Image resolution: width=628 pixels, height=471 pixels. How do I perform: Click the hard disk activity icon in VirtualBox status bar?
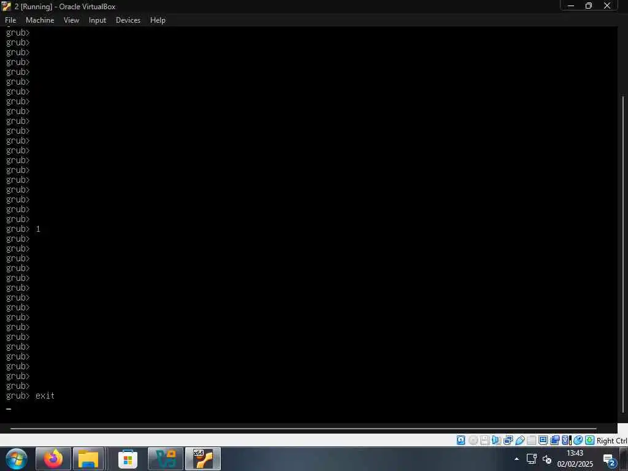click(x=461, y=440)
